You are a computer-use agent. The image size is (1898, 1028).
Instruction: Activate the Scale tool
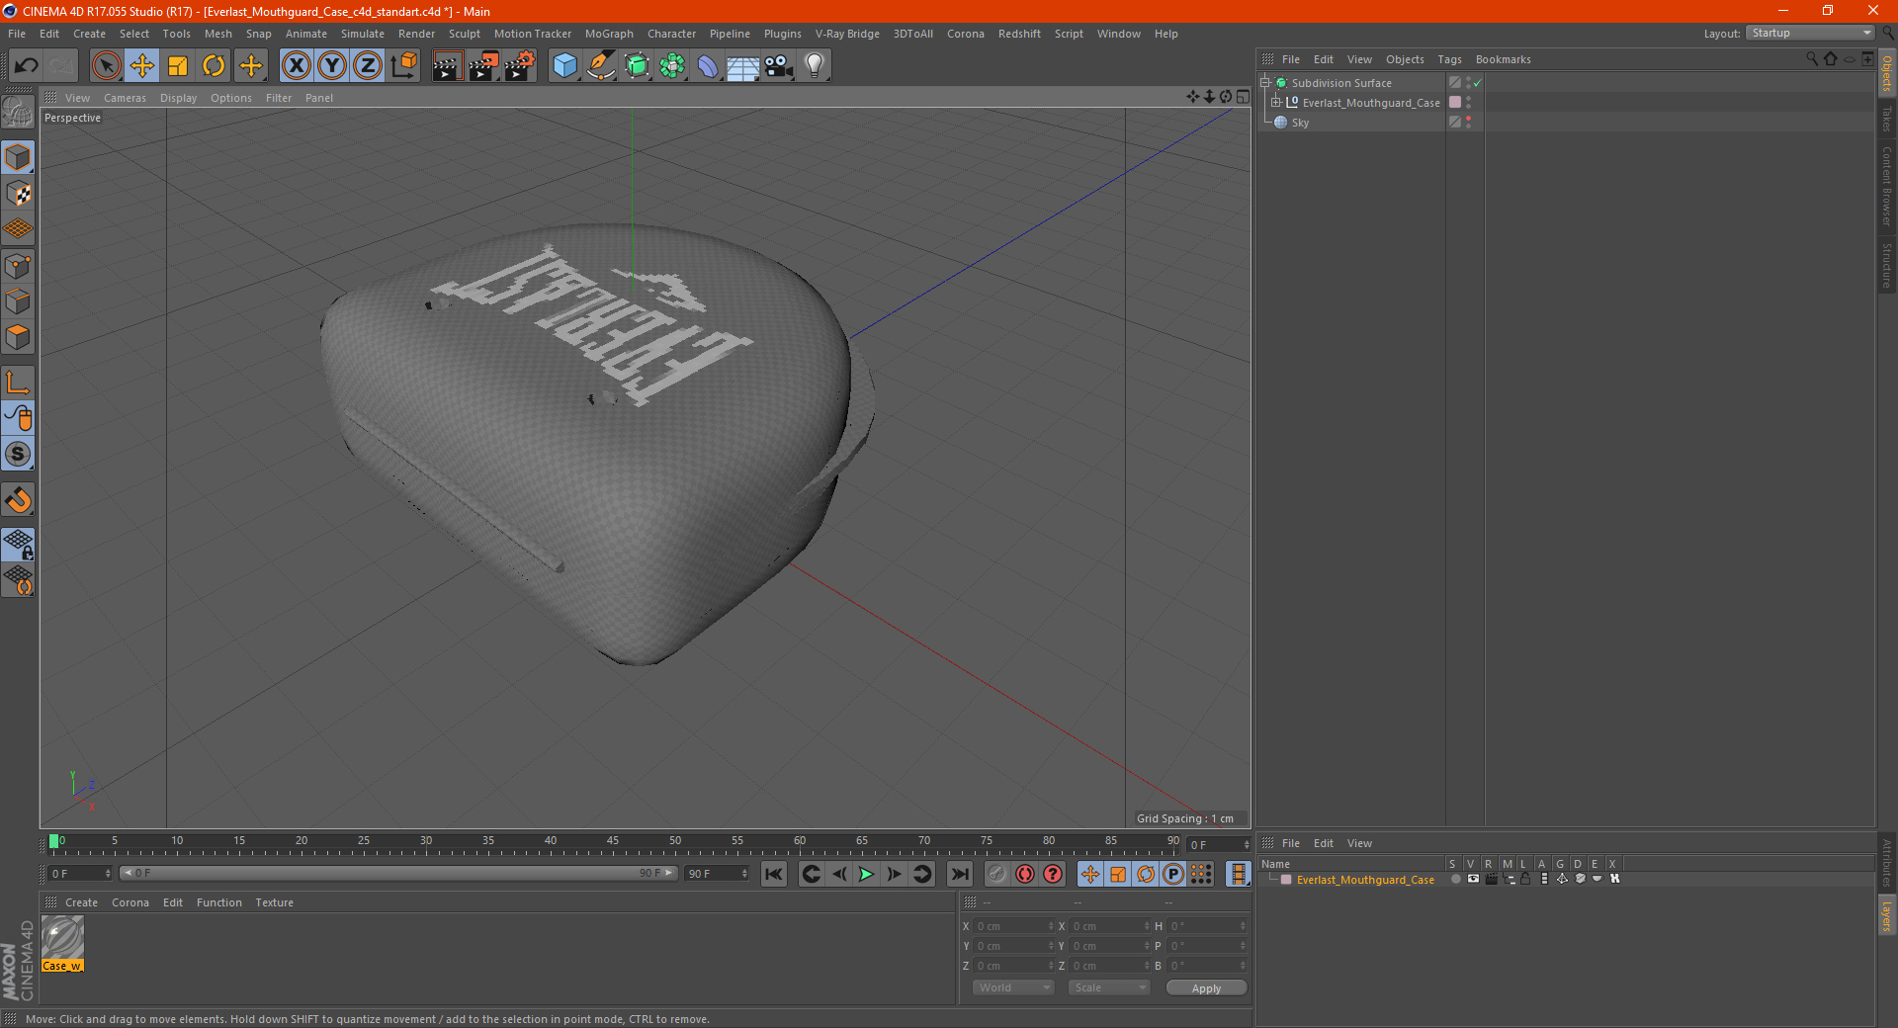click(178, 66)
